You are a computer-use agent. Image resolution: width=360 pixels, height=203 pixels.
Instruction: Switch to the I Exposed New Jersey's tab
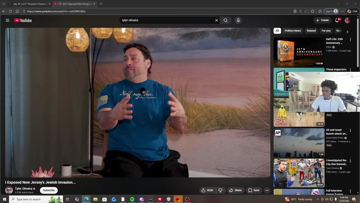(x=75, y=4)
